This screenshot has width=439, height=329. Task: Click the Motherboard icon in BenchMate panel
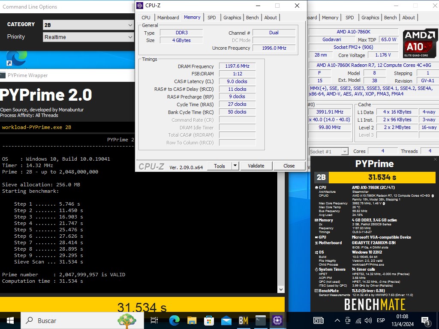[x=316, y=243]
